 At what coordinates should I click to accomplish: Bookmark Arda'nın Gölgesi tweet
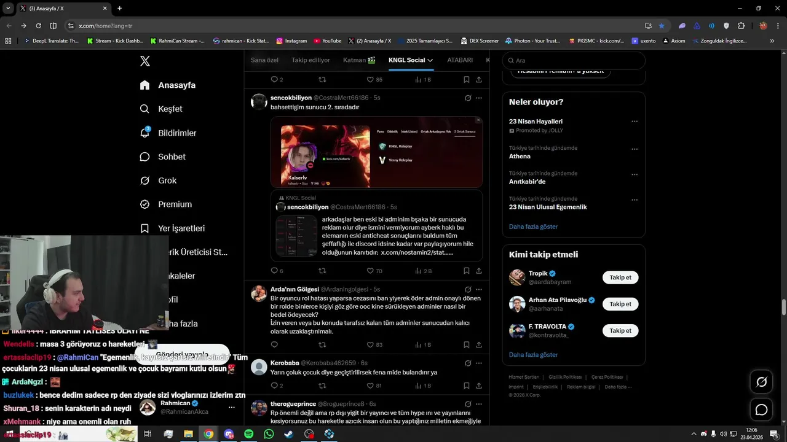467,345
